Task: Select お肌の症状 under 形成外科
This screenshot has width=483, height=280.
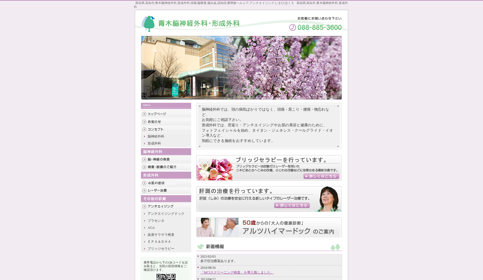Action: (x=156, y=183)
